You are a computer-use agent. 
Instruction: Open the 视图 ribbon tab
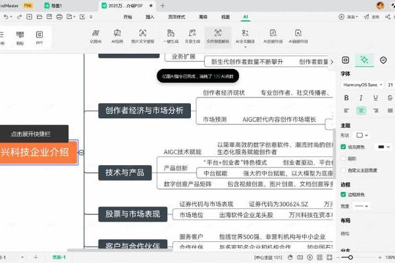(225, 17)
